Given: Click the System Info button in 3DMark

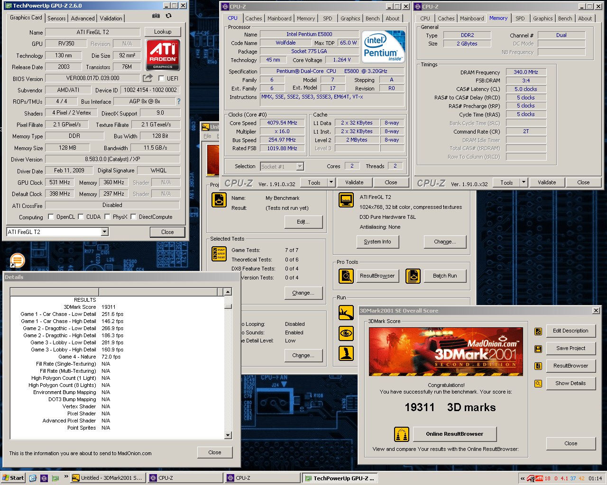Looking at the screenshot, I should coord(377,242).
